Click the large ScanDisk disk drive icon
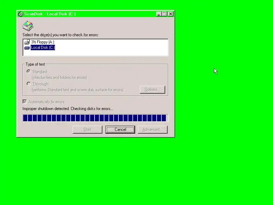Viewport: 273px width, 205px height. tap(28, 26)
